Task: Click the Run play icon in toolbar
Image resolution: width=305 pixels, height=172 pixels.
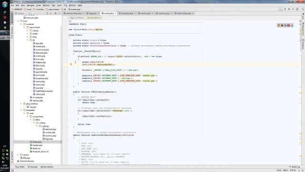Action: click(x=285, y=9)
